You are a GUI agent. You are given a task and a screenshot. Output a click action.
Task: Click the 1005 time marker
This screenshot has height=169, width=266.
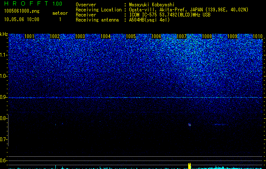tap(131, 36)
